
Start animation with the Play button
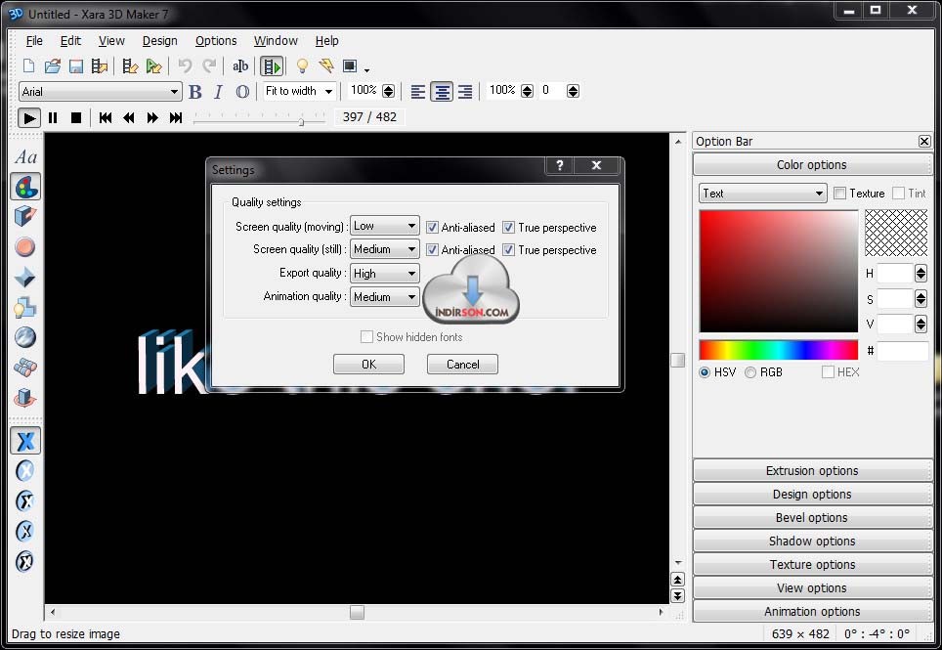tap(29, 117)
